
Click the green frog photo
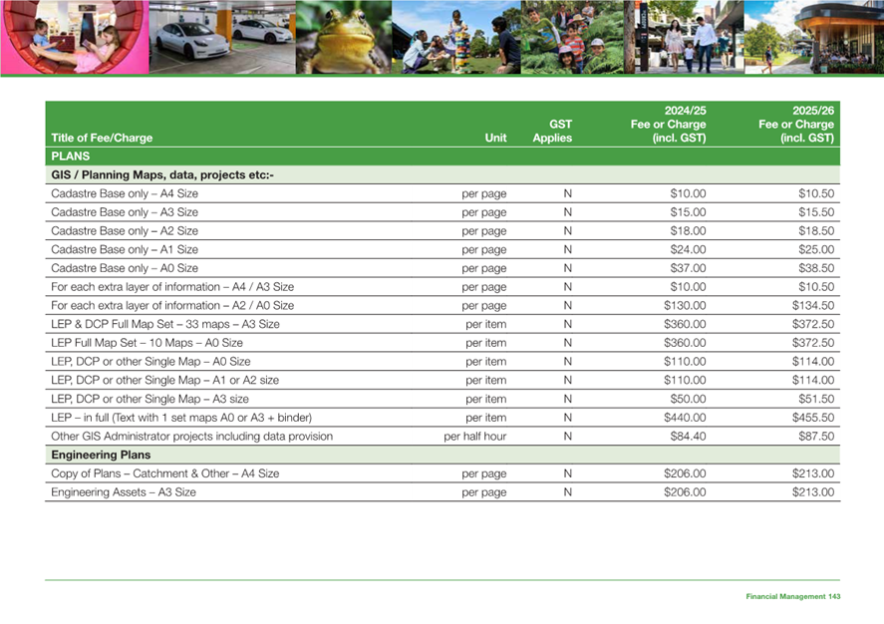344,37
